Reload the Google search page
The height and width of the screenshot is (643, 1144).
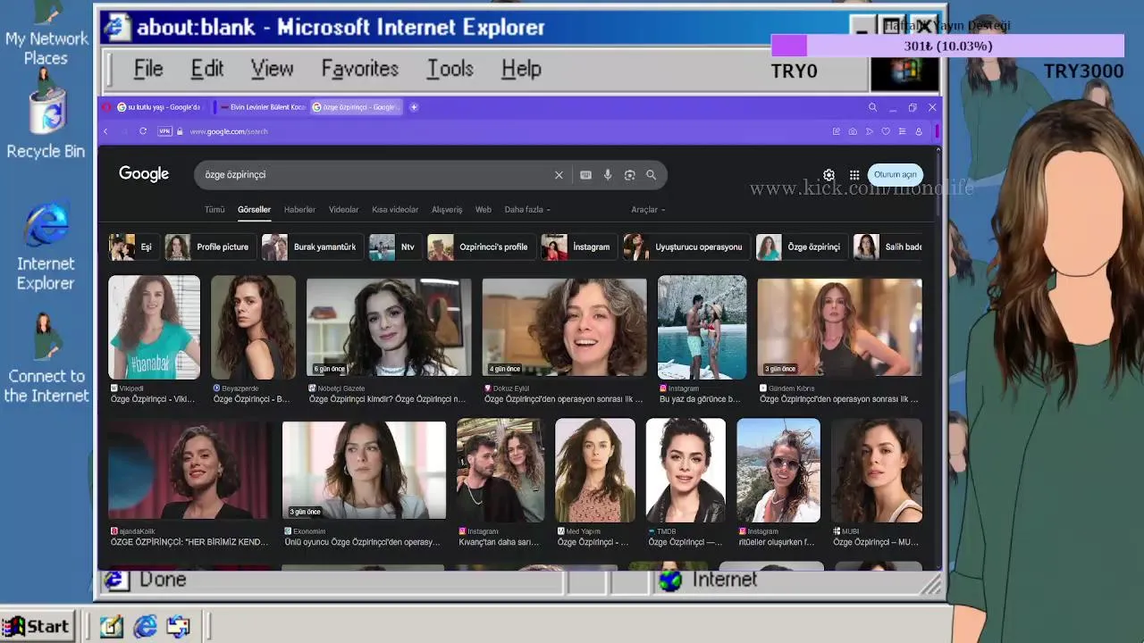(143, 131)
